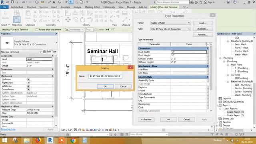This screenshot has width=256, height=144.
Task: Click the Duct Width value field
Action: pos(189,52)
